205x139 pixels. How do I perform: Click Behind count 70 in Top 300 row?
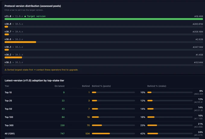click(88, 125)
